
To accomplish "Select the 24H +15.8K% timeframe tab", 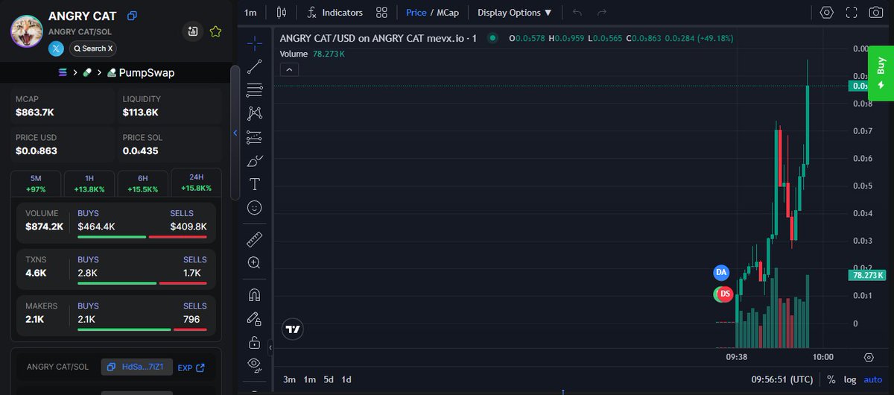I will pos(196,183).
